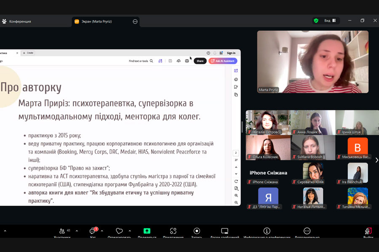Expand the Participants options arrow
This screenshot has height=252, width=379.
pos(77,231)
